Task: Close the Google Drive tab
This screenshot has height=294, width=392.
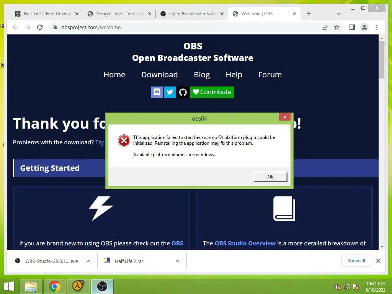Action: pos(150,14)
